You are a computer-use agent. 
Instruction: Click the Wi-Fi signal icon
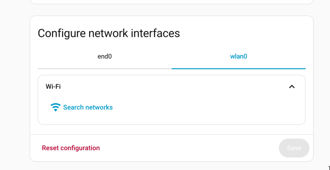55,107
